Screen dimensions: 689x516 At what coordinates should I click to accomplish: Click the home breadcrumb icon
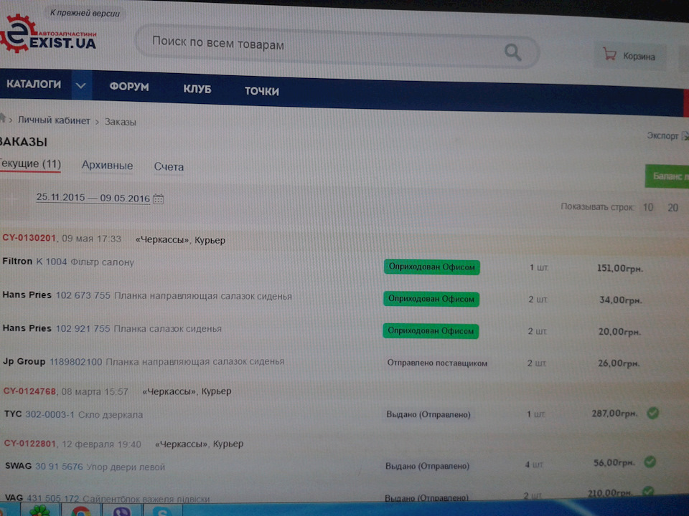[x=3, y=118]
